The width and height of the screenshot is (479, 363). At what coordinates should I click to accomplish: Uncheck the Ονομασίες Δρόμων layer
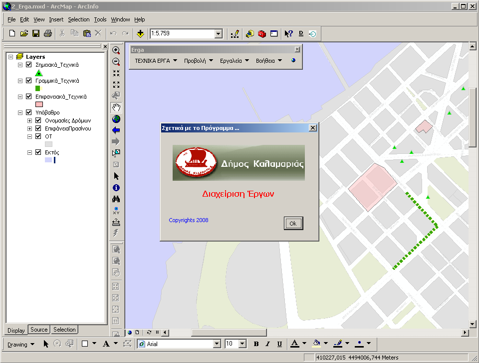[x=38, y=120]
